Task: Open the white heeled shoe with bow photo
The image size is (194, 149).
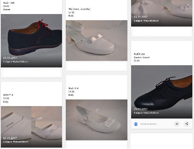Action: (x=96, y=40)
